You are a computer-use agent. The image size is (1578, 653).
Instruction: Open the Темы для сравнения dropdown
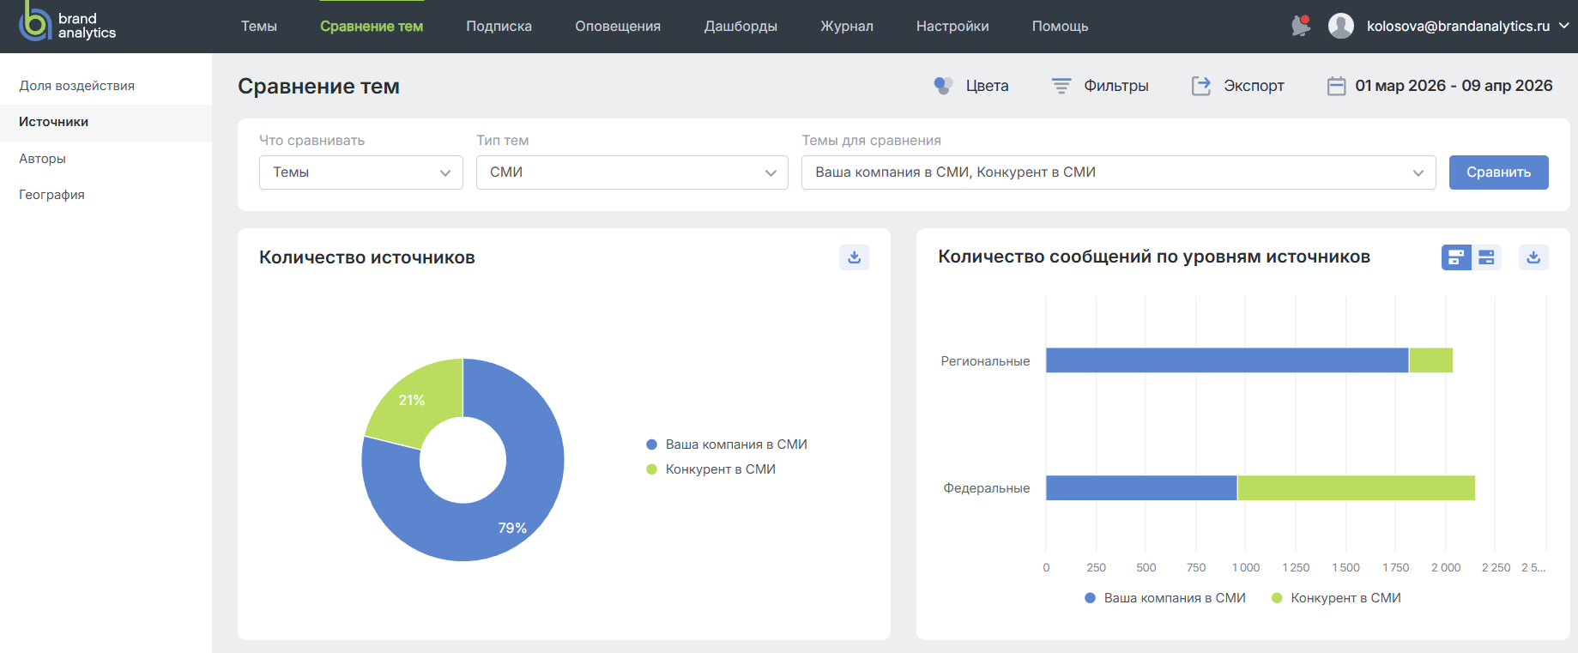pos(1119,172)
